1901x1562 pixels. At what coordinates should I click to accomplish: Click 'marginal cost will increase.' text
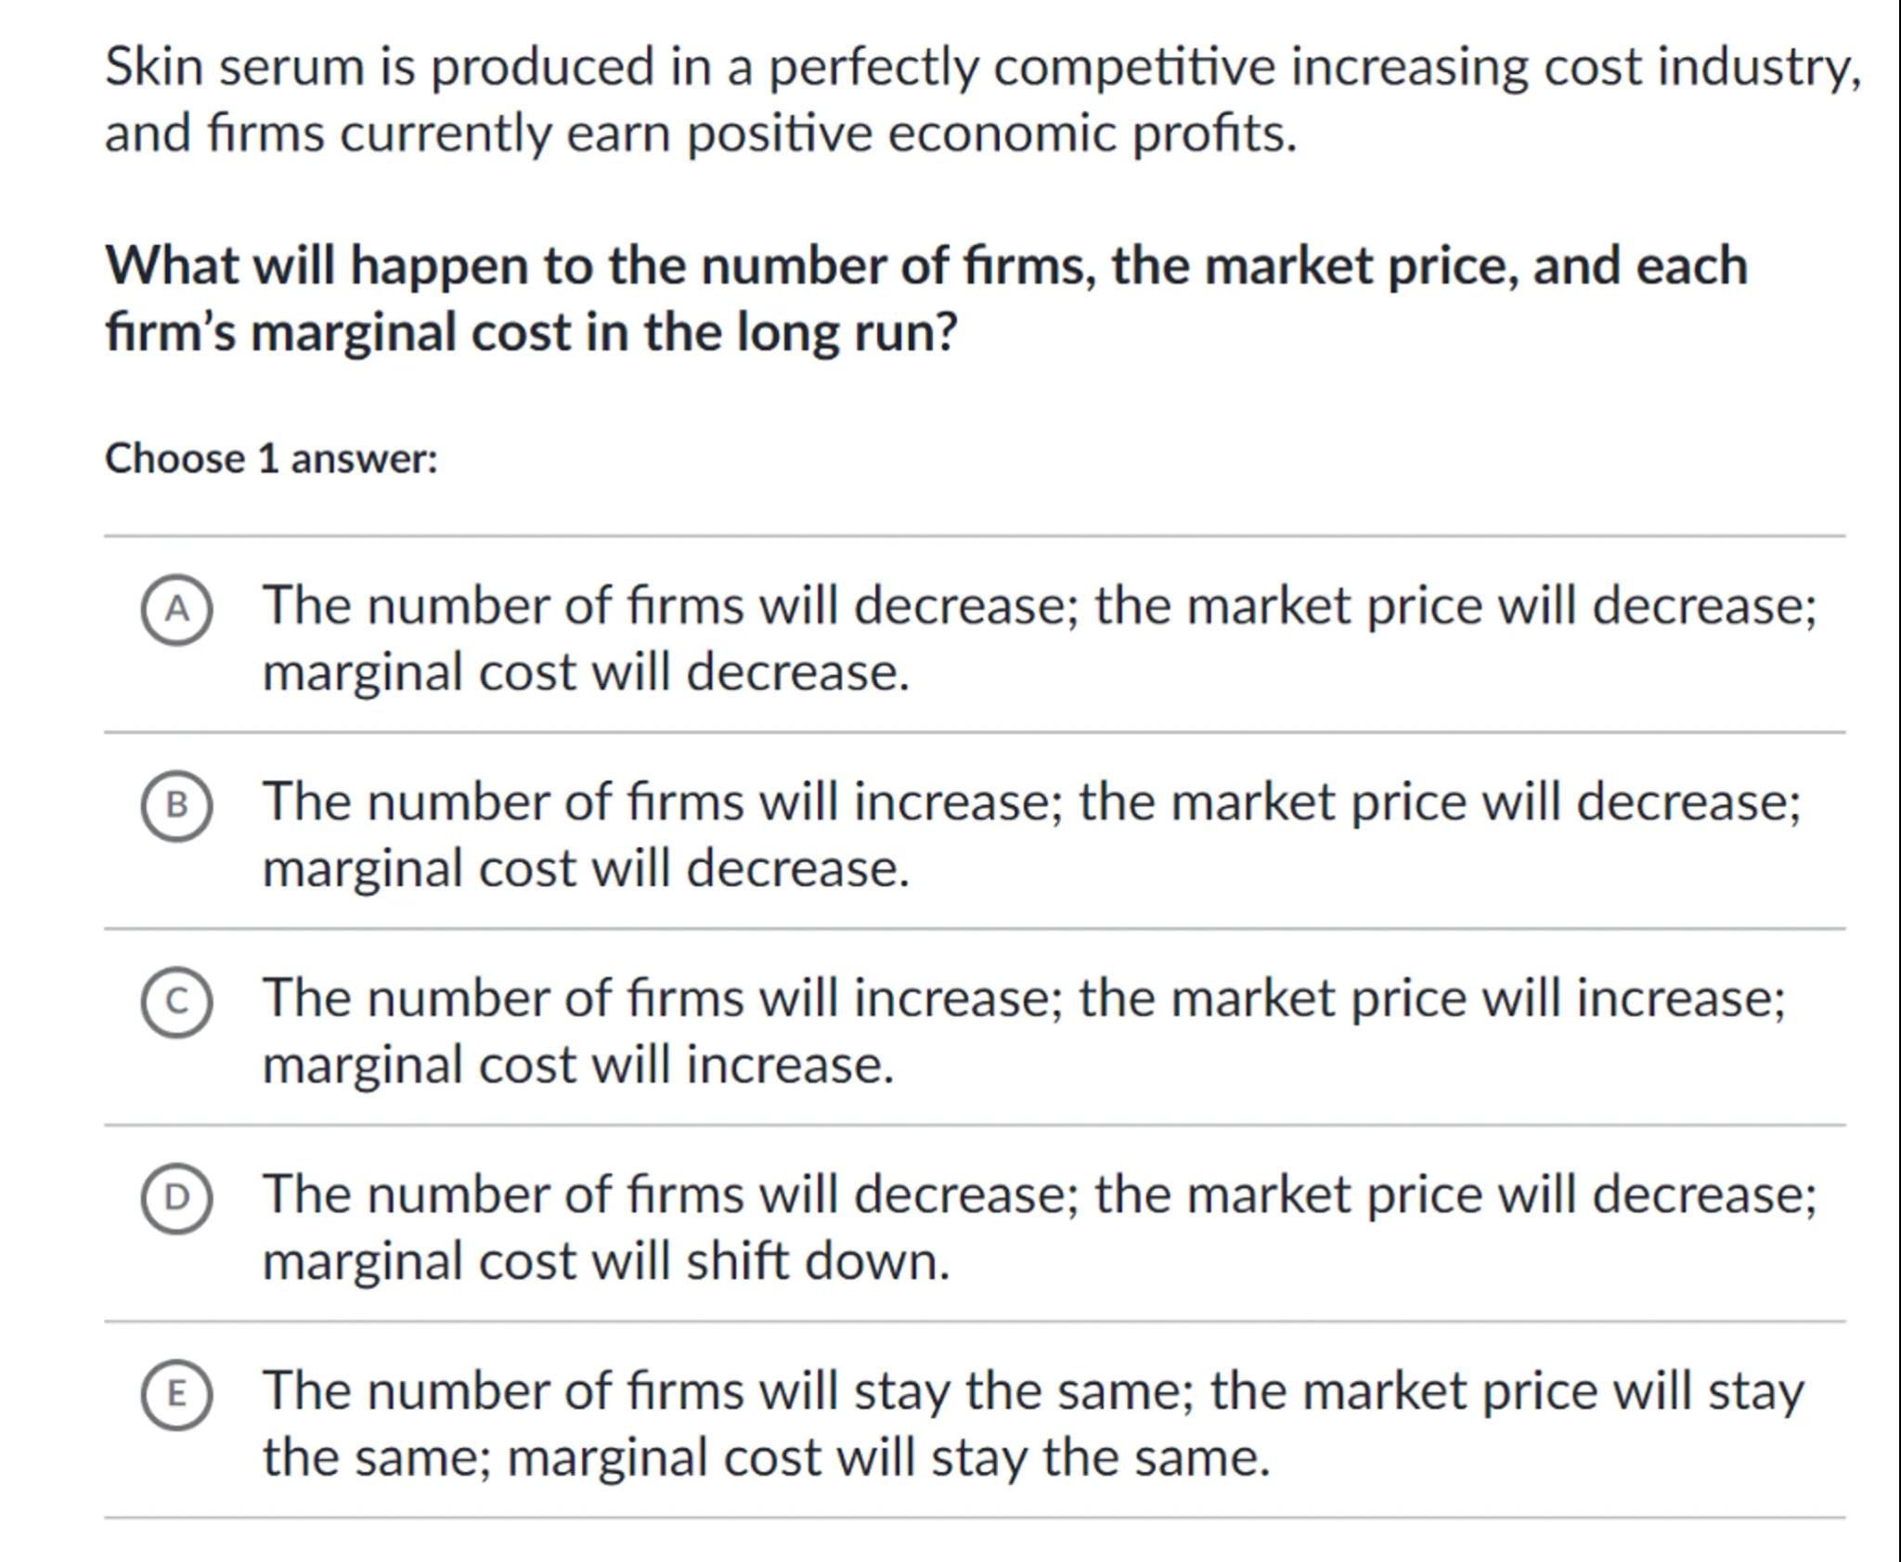pos(578,1065)
